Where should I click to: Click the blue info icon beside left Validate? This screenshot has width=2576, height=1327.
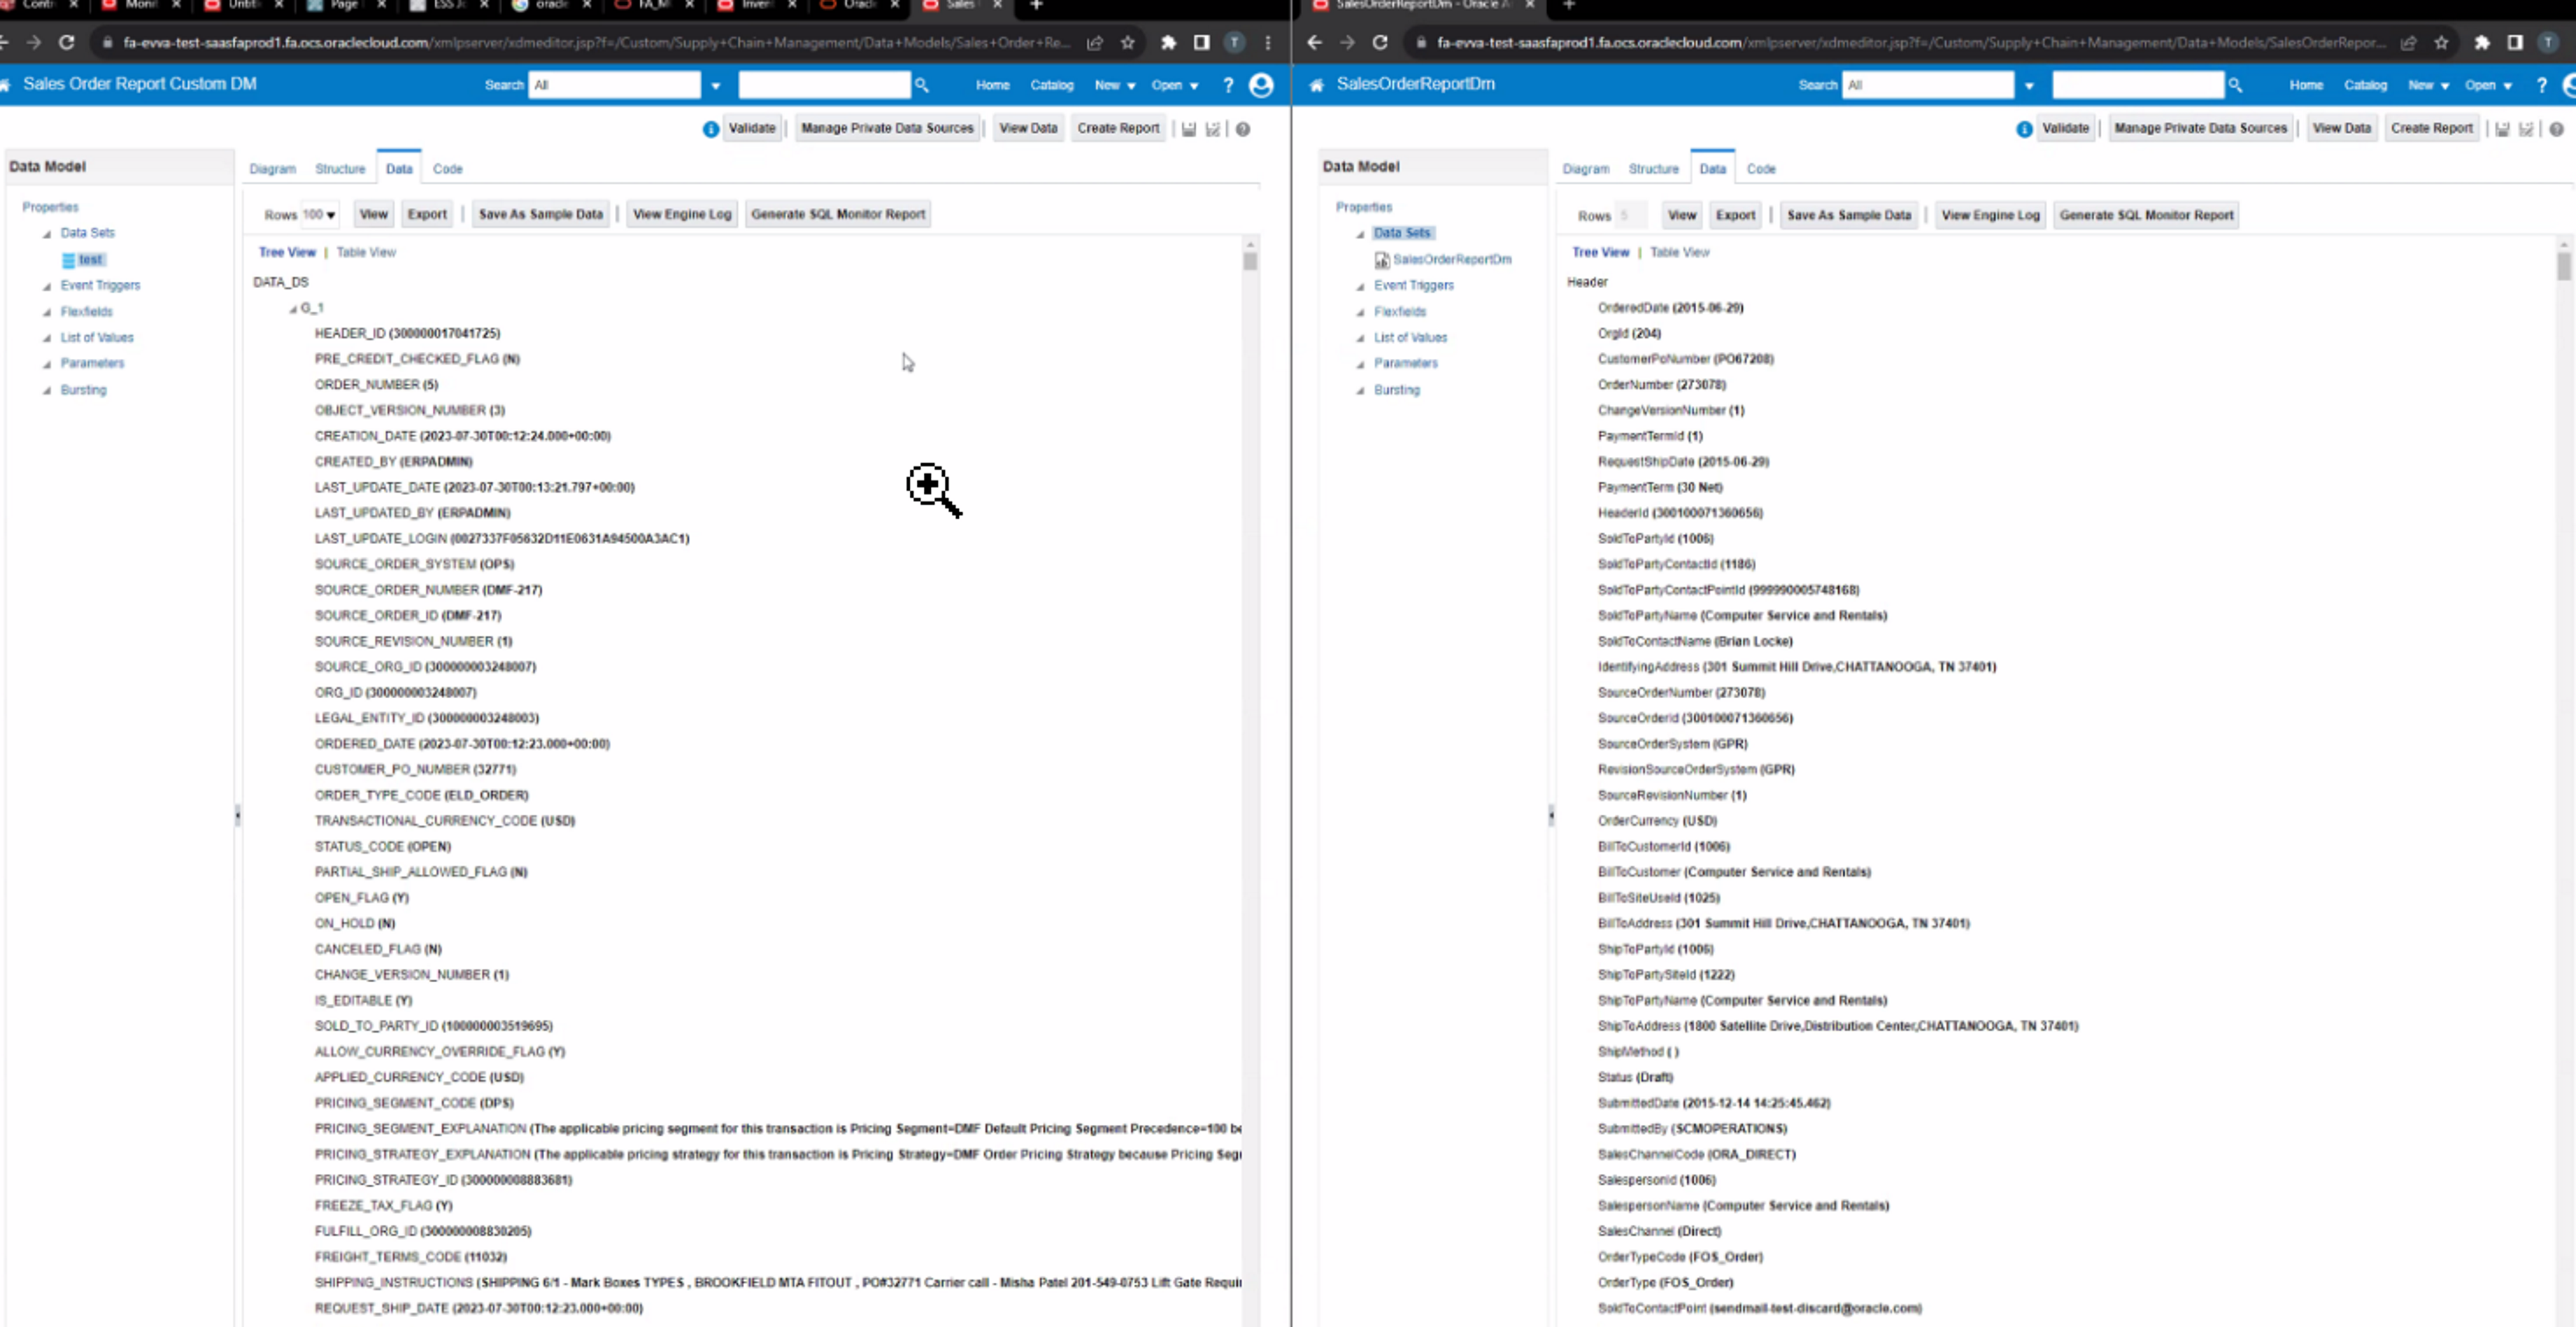710,129
